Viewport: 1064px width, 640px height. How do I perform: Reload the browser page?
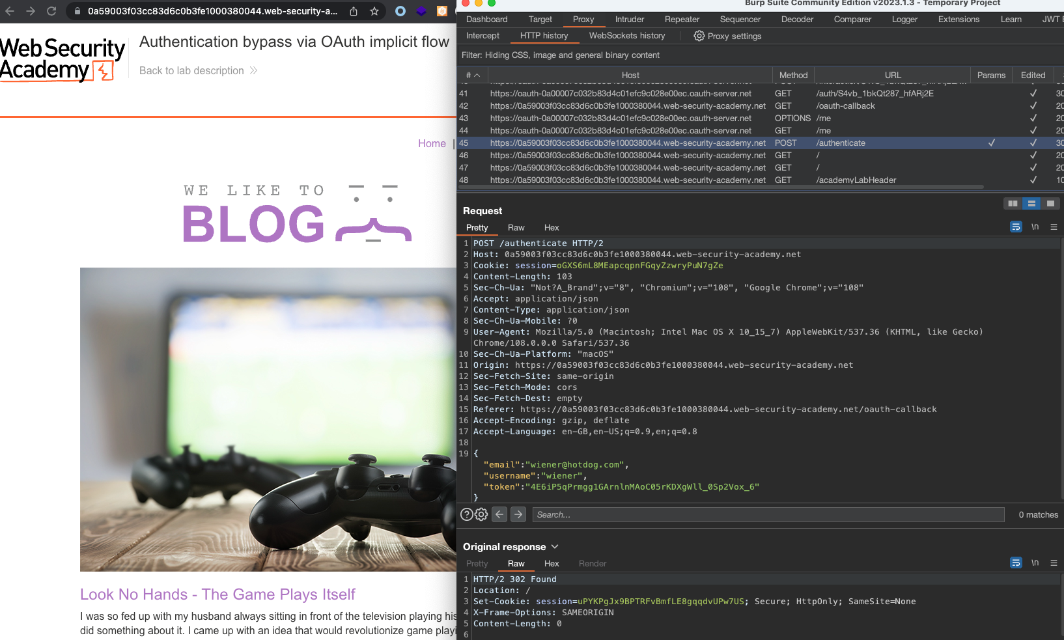click(51, 11)
